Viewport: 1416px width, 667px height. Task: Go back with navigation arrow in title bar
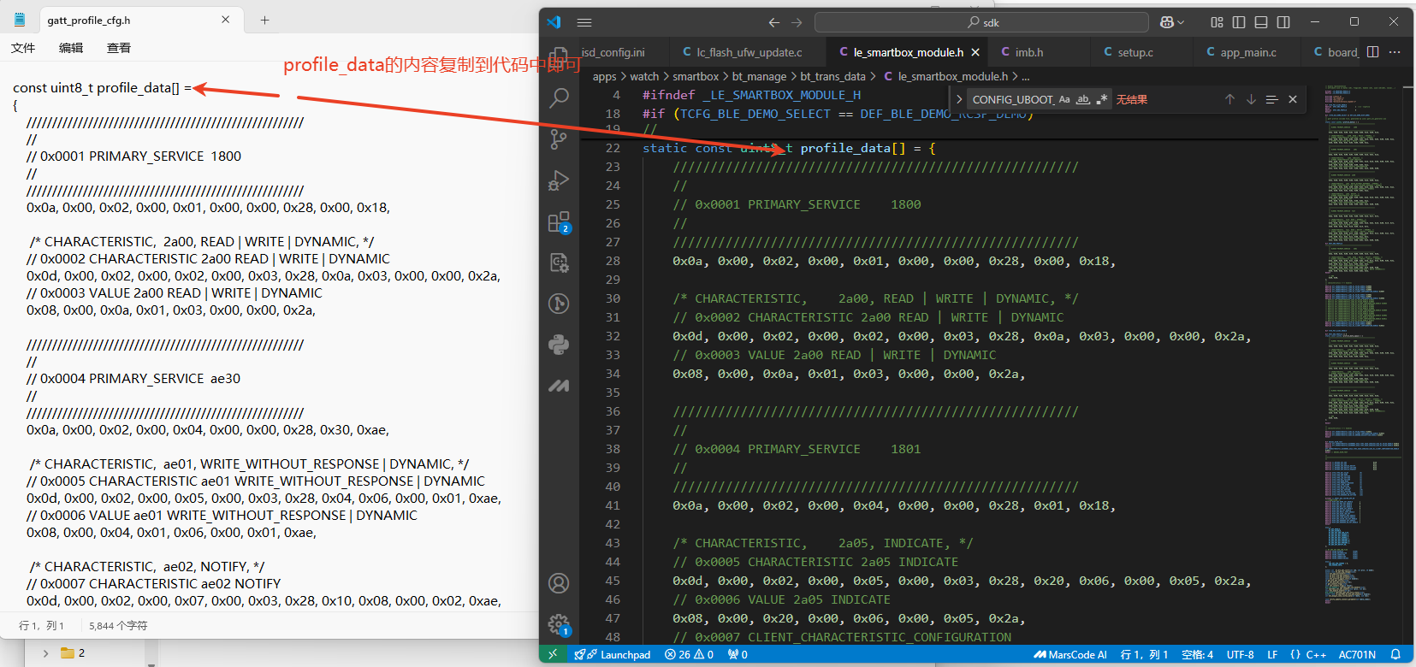coord(774,22)
